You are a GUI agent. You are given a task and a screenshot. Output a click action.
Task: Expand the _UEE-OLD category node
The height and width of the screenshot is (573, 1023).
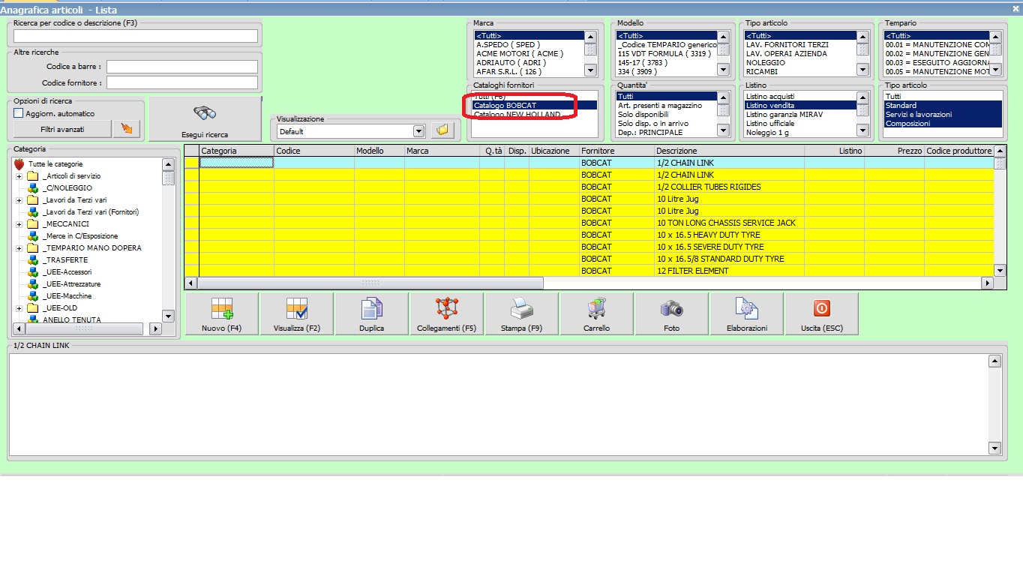point(19,308)
